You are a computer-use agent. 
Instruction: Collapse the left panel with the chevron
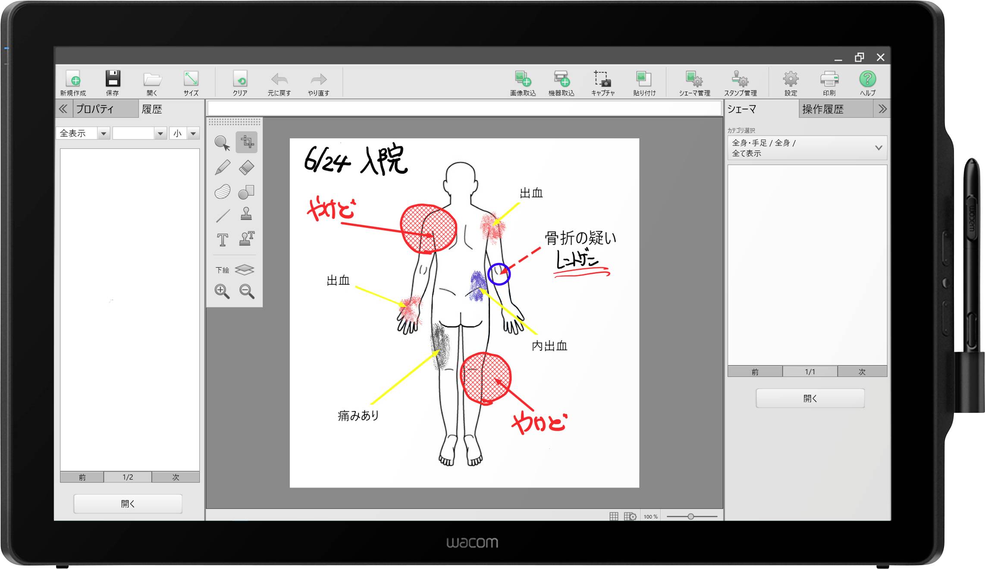(63, 109)
